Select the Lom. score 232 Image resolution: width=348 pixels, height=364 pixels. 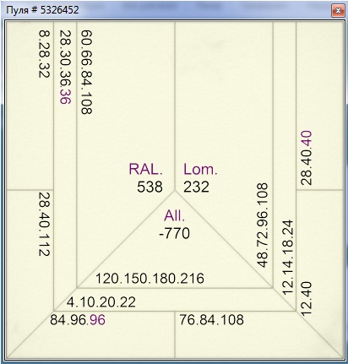pos(196,187)
